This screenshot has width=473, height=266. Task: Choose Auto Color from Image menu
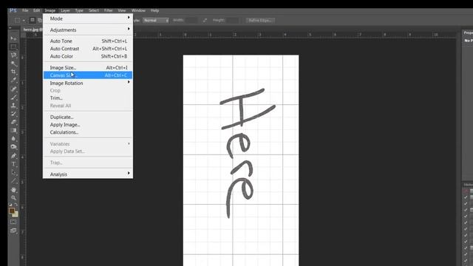[88, 56]
